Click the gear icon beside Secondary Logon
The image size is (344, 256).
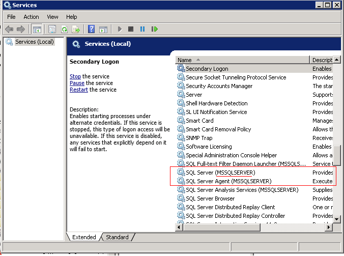pos(181,68)
